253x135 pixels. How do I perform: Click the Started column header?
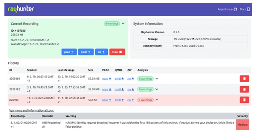click(x=32, y=70)
